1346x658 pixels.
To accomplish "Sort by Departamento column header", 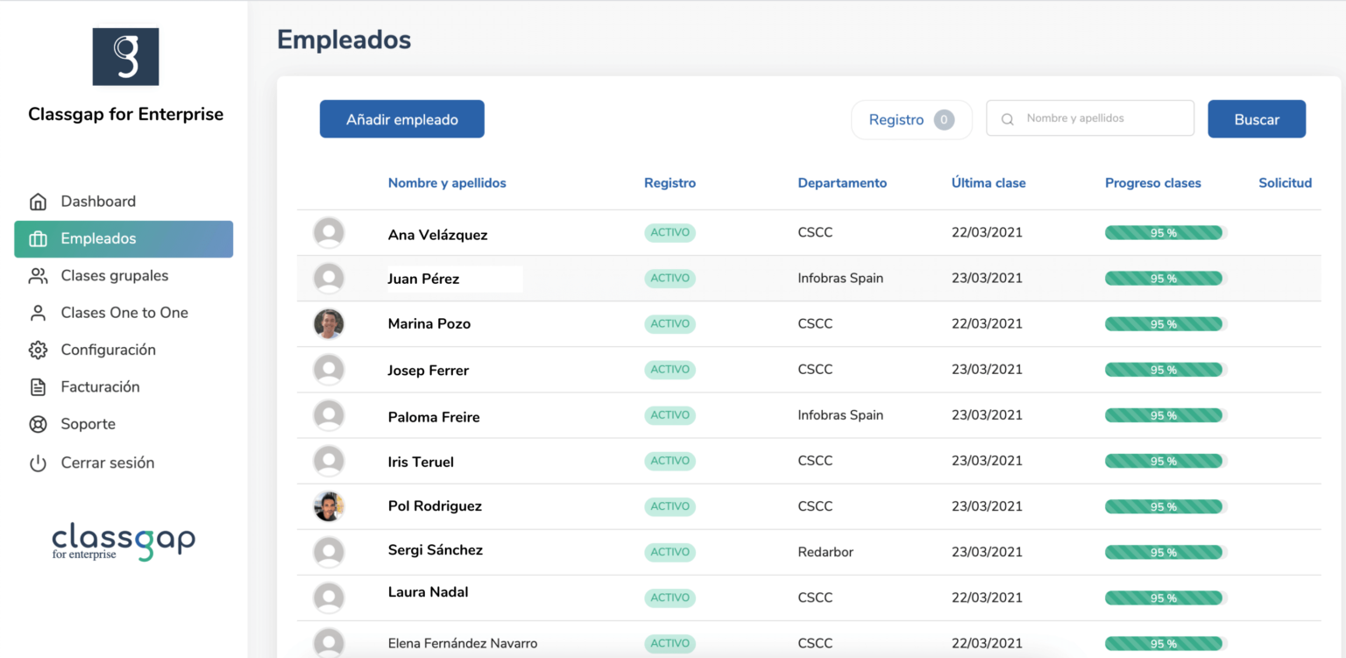I will pyautogui.click(x=842, y=183).
